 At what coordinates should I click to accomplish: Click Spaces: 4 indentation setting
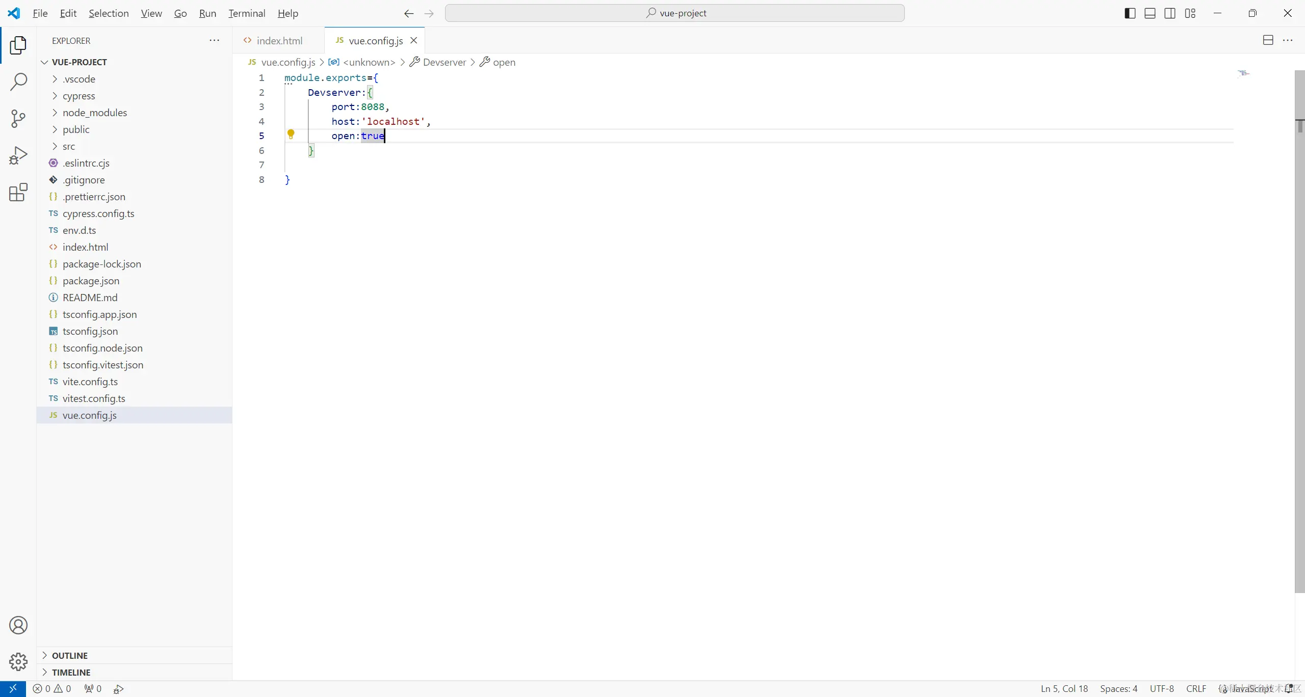coord(1118,688)
